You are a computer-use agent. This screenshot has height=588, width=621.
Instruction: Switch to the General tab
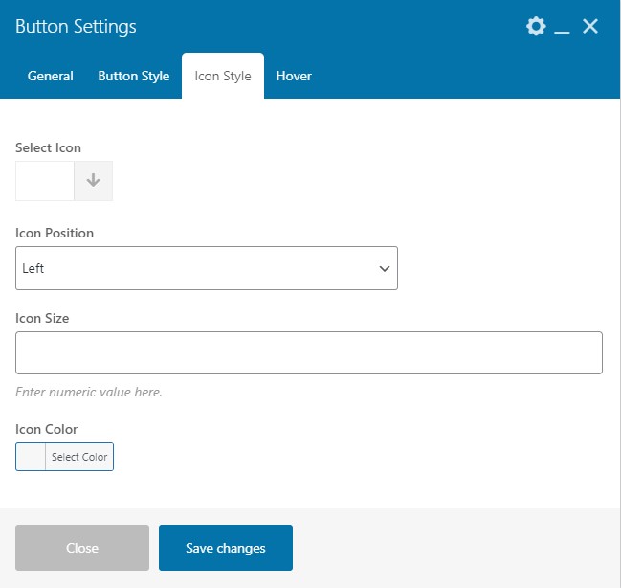click(x=50, y=76)
